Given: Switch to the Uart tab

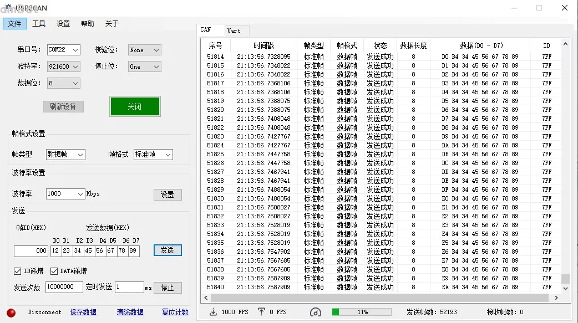Looking at the screenshot, I should [x=234, y=30].
